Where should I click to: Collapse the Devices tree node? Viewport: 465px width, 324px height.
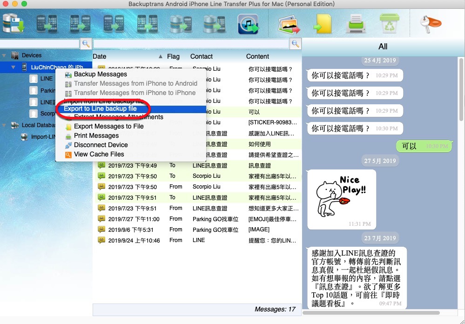click(x=4, y=55)
